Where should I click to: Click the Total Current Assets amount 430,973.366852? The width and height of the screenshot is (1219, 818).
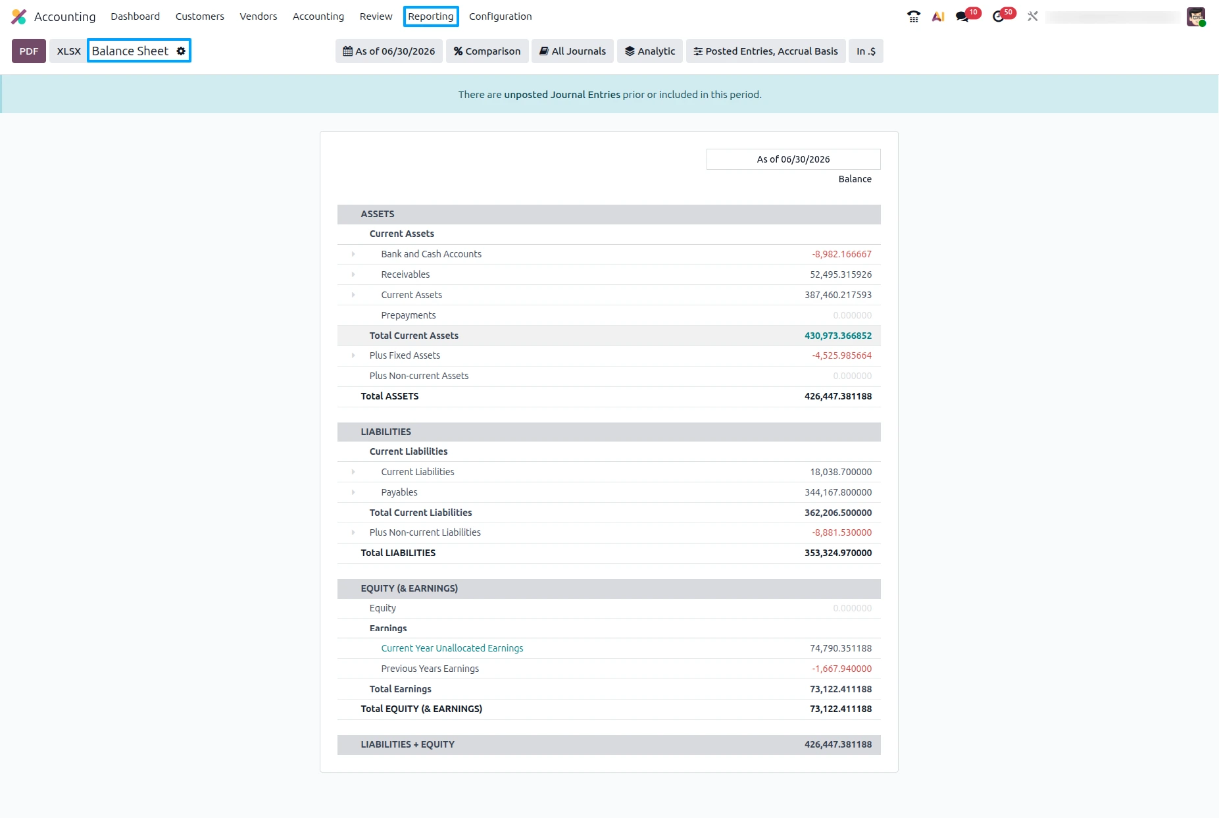click(838, 336)
